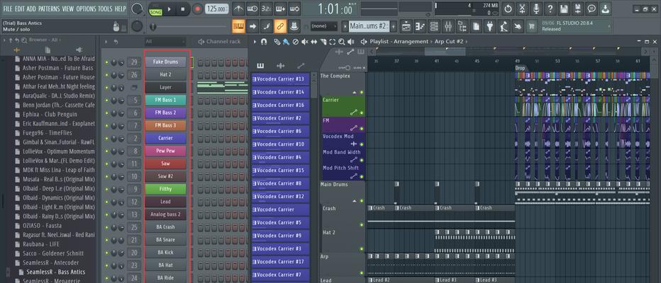661x283 pixels.
Task: Open the chat support bubble icon
Action: [591, 8]
